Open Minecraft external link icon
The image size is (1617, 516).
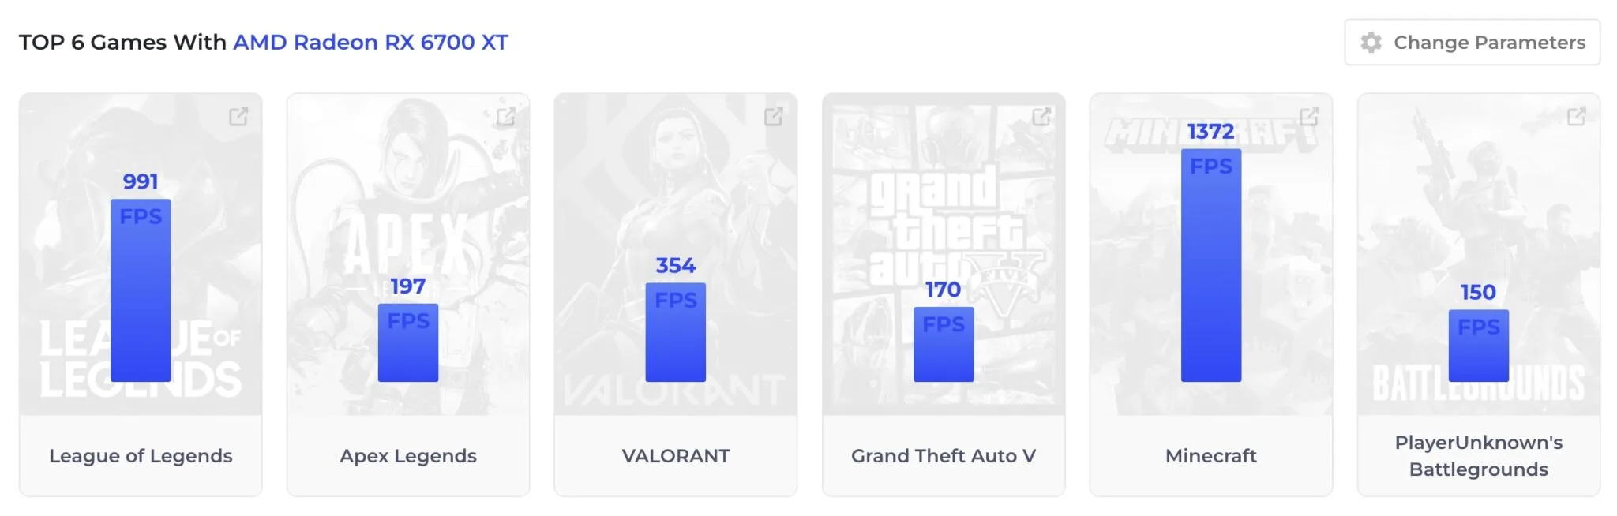(x=1308, y=117)
